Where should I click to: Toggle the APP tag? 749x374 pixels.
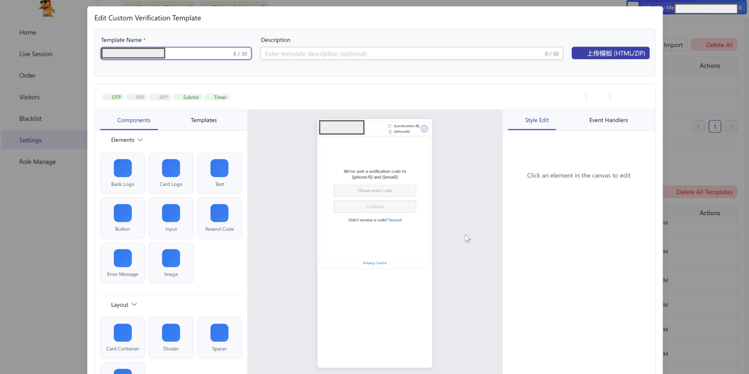click(x=161, y=97)
